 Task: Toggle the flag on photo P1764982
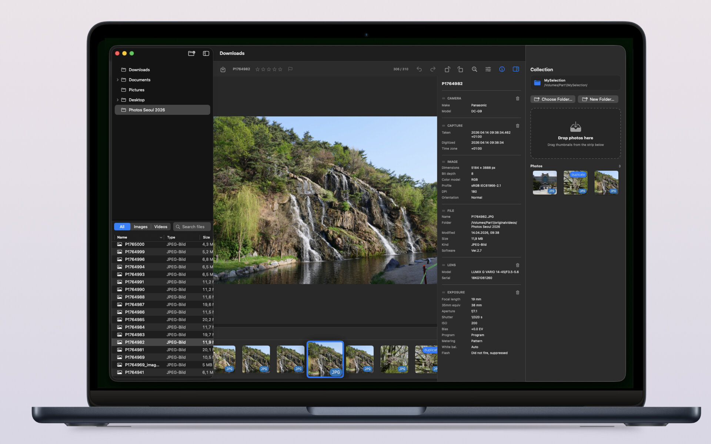[x=290, y=69]
